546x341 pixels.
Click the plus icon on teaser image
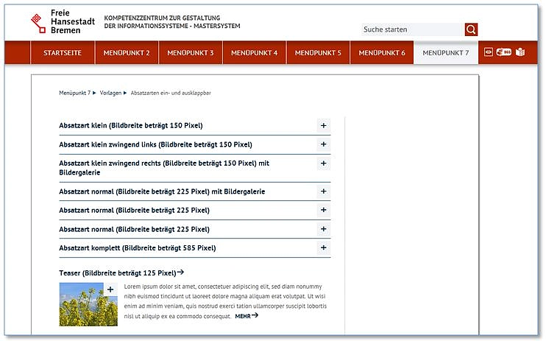[x=110, y=289]
